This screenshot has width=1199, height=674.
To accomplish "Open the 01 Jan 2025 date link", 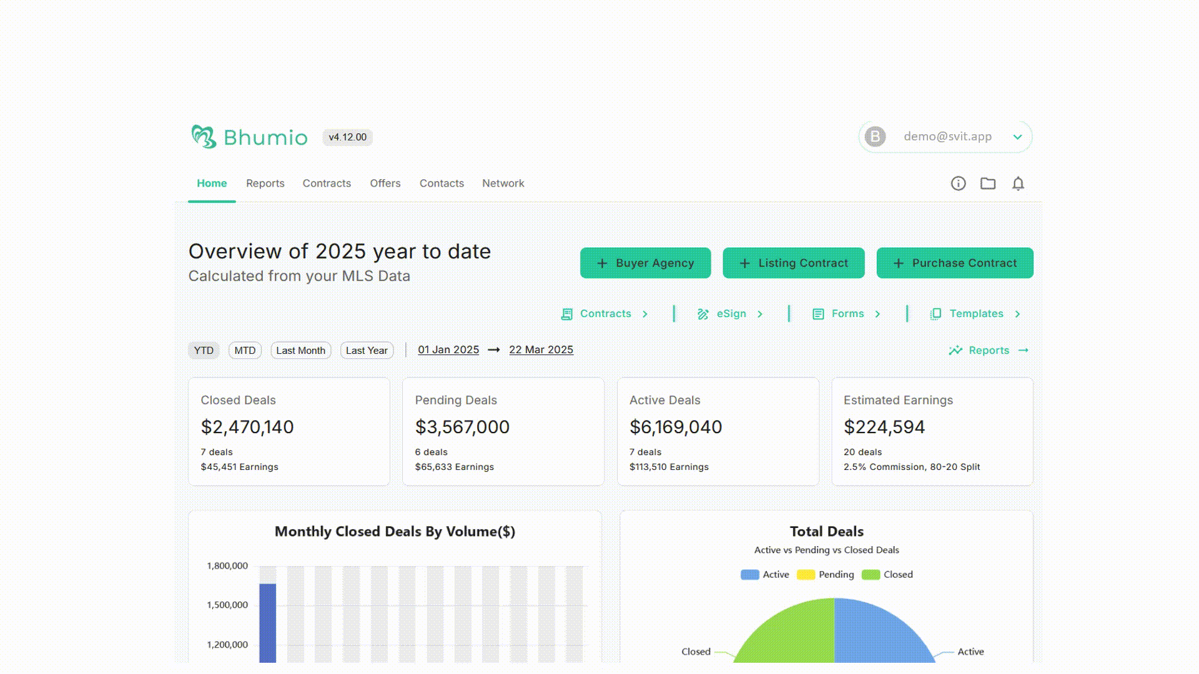I will 448,349.
